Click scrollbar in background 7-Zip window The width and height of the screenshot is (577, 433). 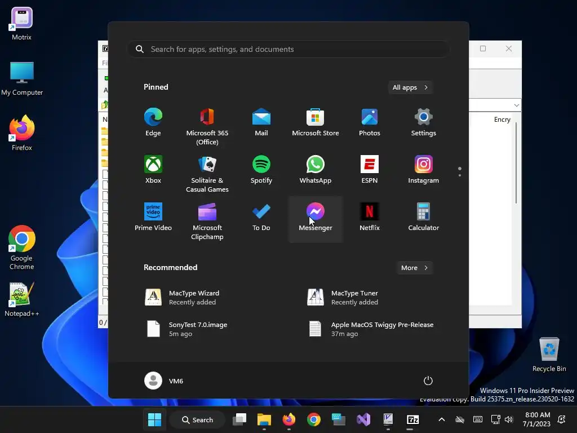tap(516, 163)
